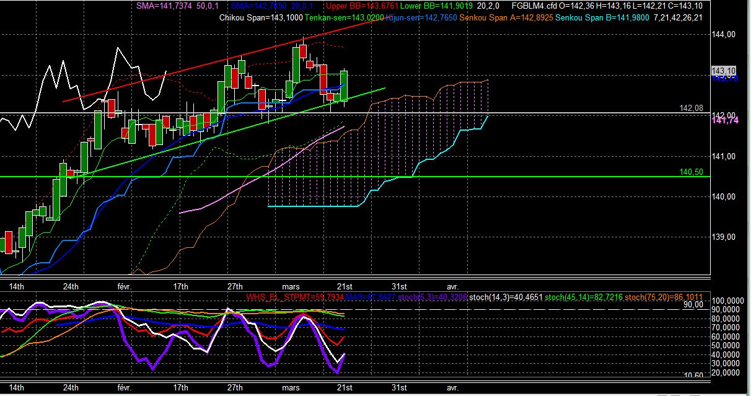Click the 140,00 price axis label
The height and width of the screenshot is (396, 751).
(724, 196)
